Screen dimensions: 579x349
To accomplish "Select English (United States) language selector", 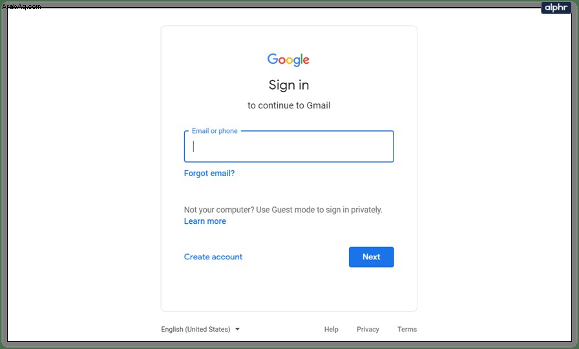I will pyautogui.click(x=200, y=329).
